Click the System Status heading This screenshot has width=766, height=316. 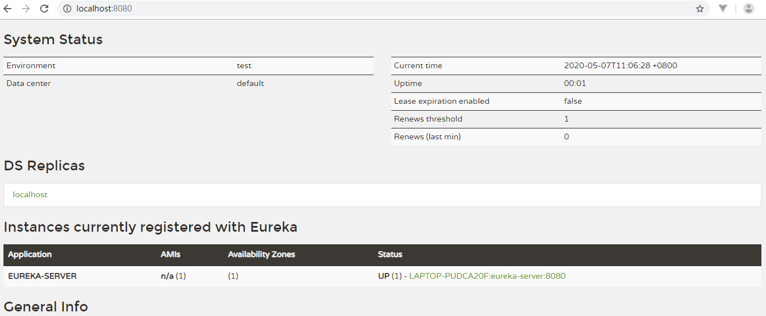(53, 40)
